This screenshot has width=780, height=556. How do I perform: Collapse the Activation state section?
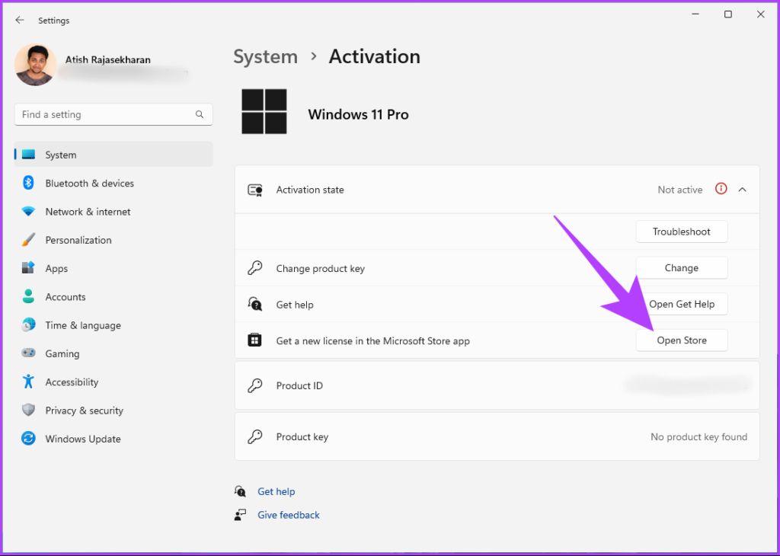point(743,189)
